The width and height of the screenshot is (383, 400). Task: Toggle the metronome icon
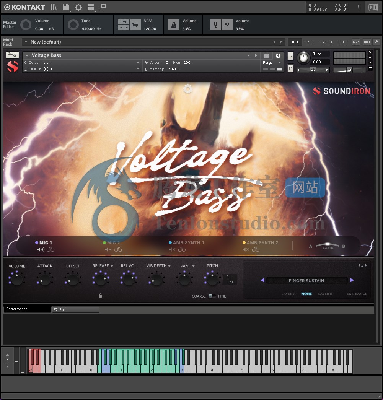(x=174, y=25)
